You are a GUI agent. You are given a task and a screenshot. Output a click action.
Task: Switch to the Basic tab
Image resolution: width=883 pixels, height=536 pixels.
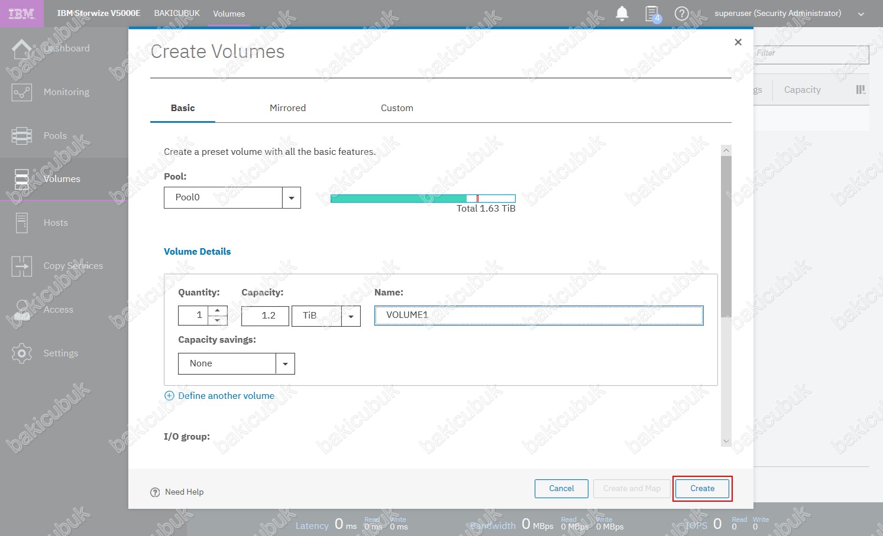tap(183, 108)
